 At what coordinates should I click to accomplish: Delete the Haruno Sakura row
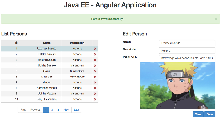(x=95, y=60)
